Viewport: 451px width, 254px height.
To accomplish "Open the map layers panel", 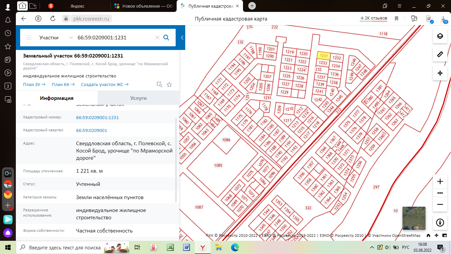I will click(x=440, y=36).
